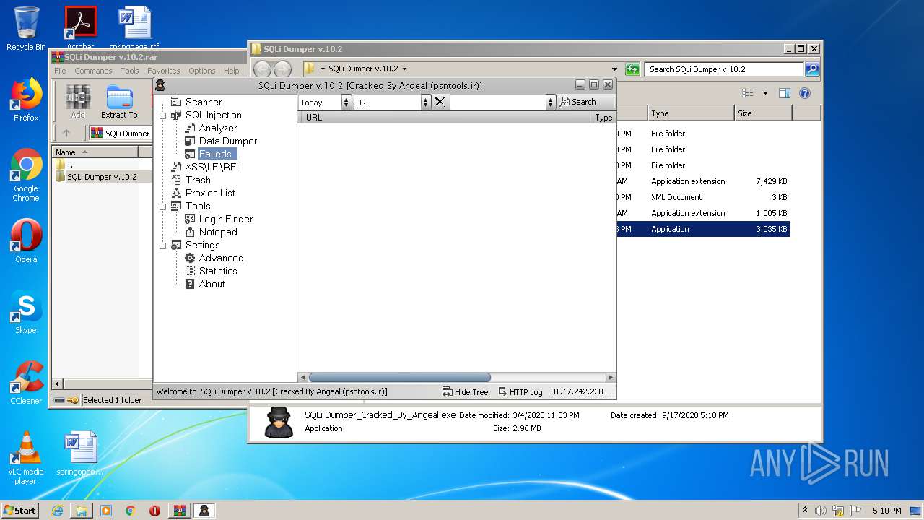
Task: Open the Today date filter dropdown
Action: click(346, 103)
